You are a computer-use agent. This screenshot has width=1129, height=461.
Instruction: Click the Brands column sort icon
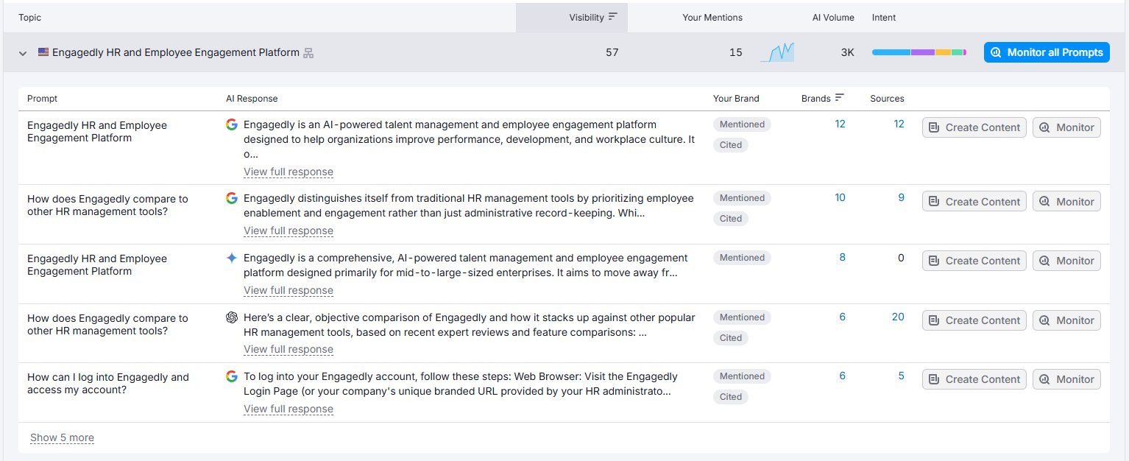[840, 97]
